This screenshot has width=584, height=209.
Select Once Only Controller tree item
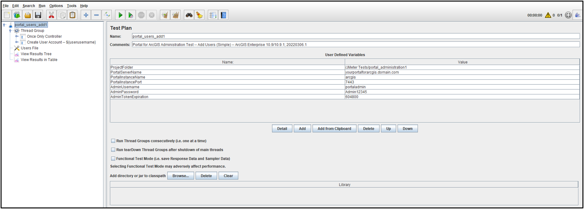pyautogui.click(x=44, y=37)
